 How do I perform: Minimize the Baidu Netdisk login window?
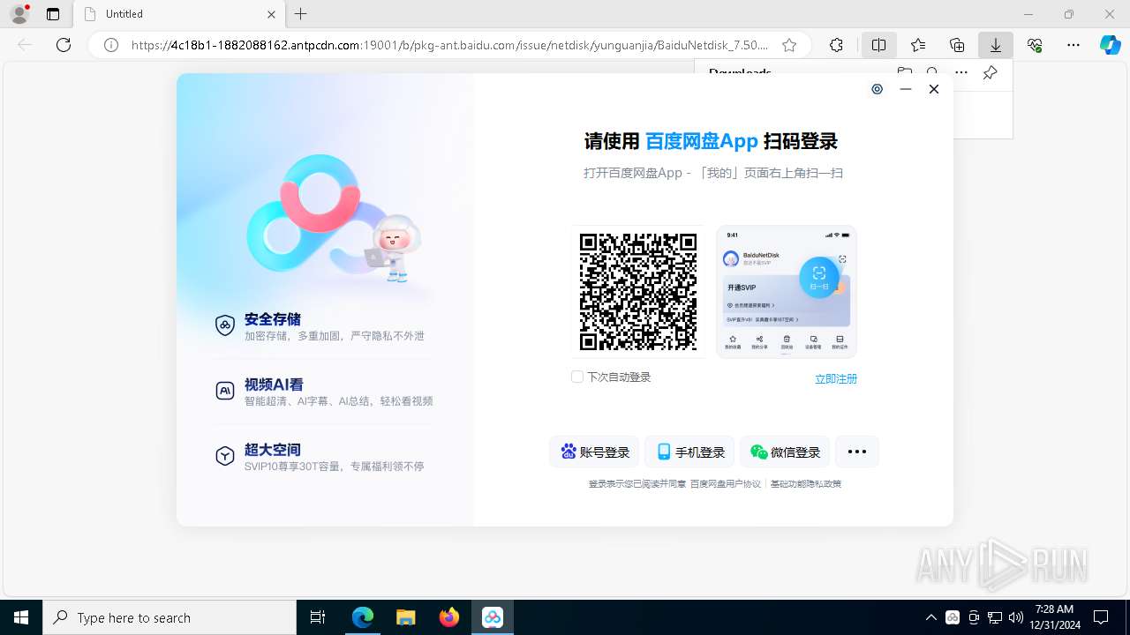[x=905, y=89]
